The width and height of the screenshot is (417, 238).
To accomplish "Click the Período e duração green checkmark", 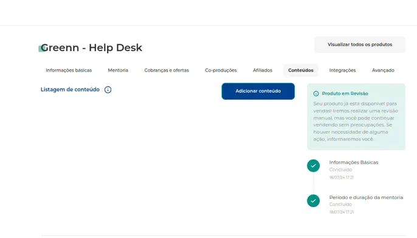I will click(x=313, y=201).
